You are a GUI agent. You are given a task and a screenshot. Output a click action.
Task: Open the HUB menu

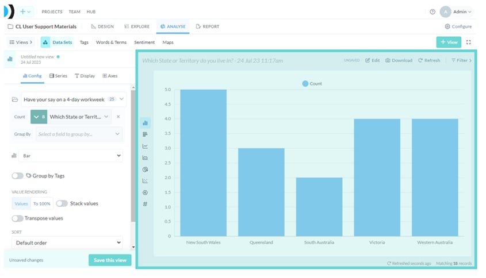(91, 11)
